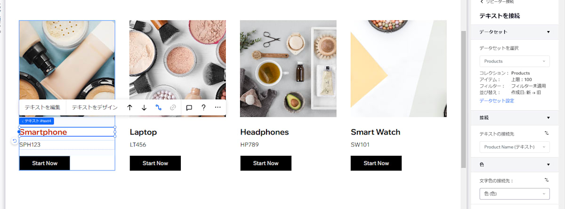The height and width of the screenshot is (209, 565).
Task: Open the データセット設定 link
Action: [496, 101]
